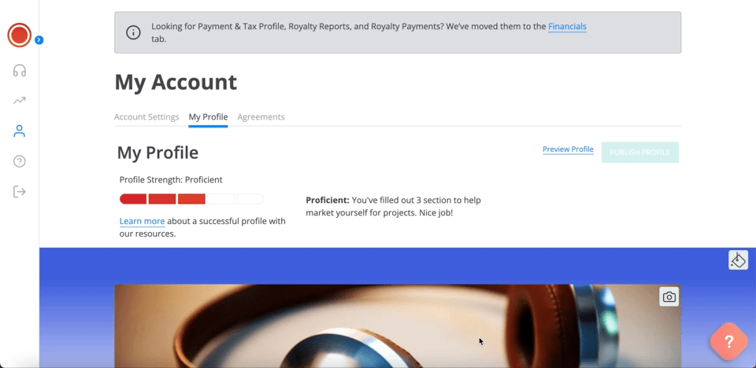Open the Learn more link
Image resolution: width=756 pixels, height=368 pixels.
143,221
